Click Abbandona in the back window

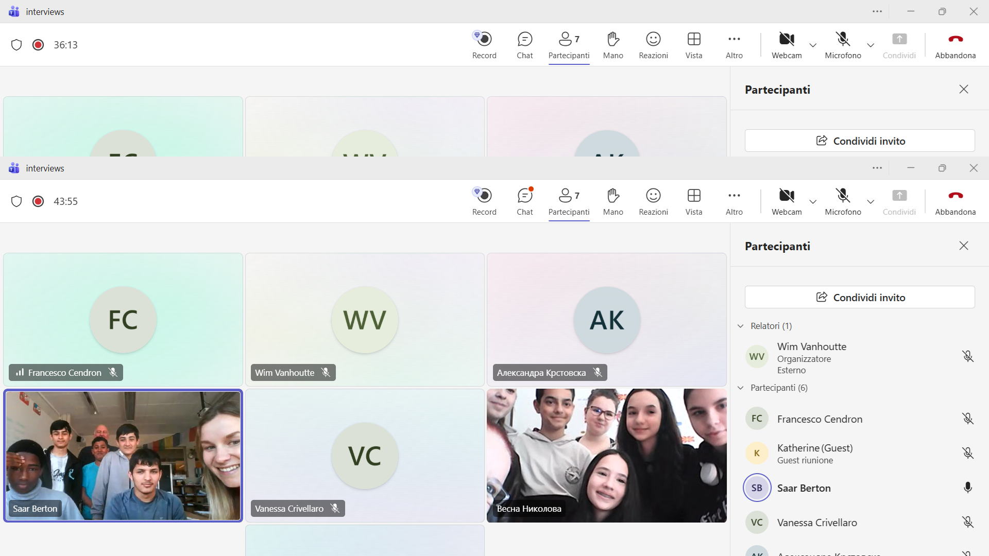(956, 45)
